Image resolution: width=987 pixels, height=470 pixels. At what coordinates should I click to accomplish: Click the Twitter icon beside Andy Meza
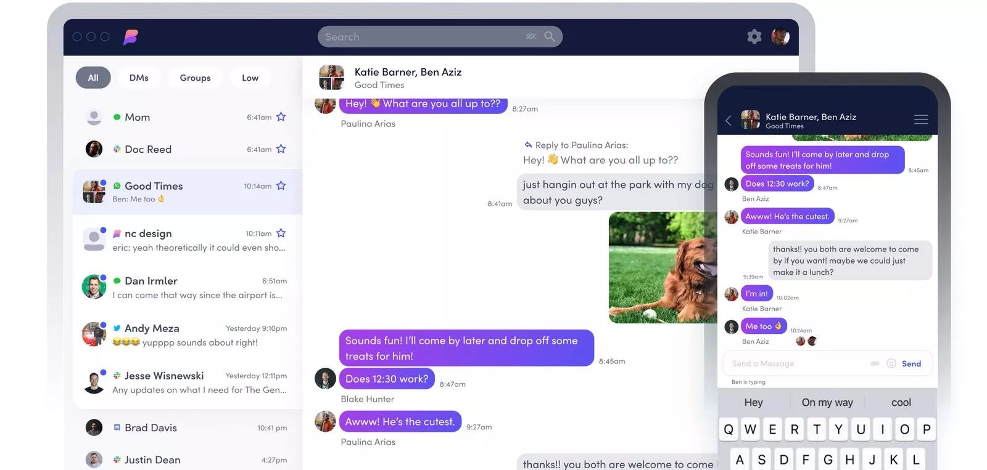point(117,328)
